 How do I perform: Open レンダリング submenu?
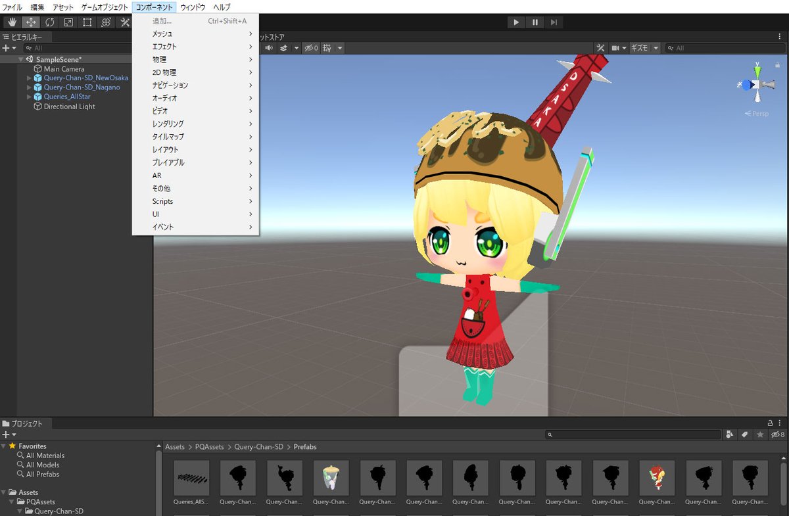[195, 124]
